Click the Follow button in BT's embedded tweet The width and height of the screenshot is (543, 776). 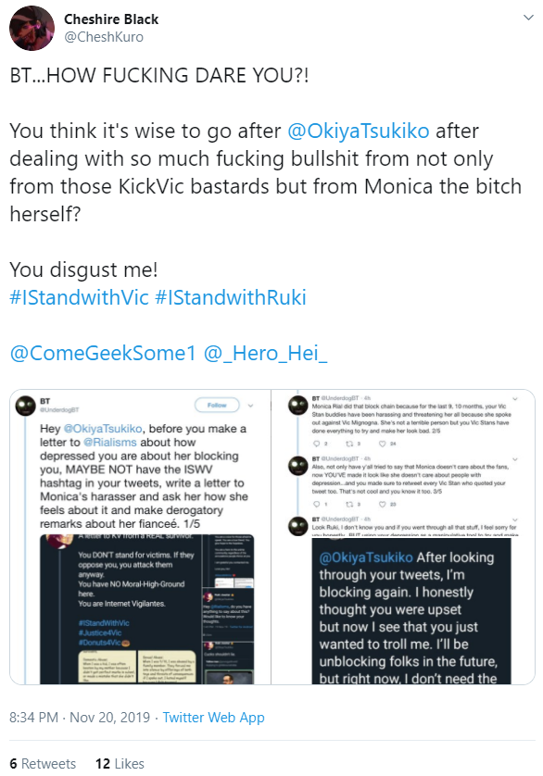coord(217,405)
